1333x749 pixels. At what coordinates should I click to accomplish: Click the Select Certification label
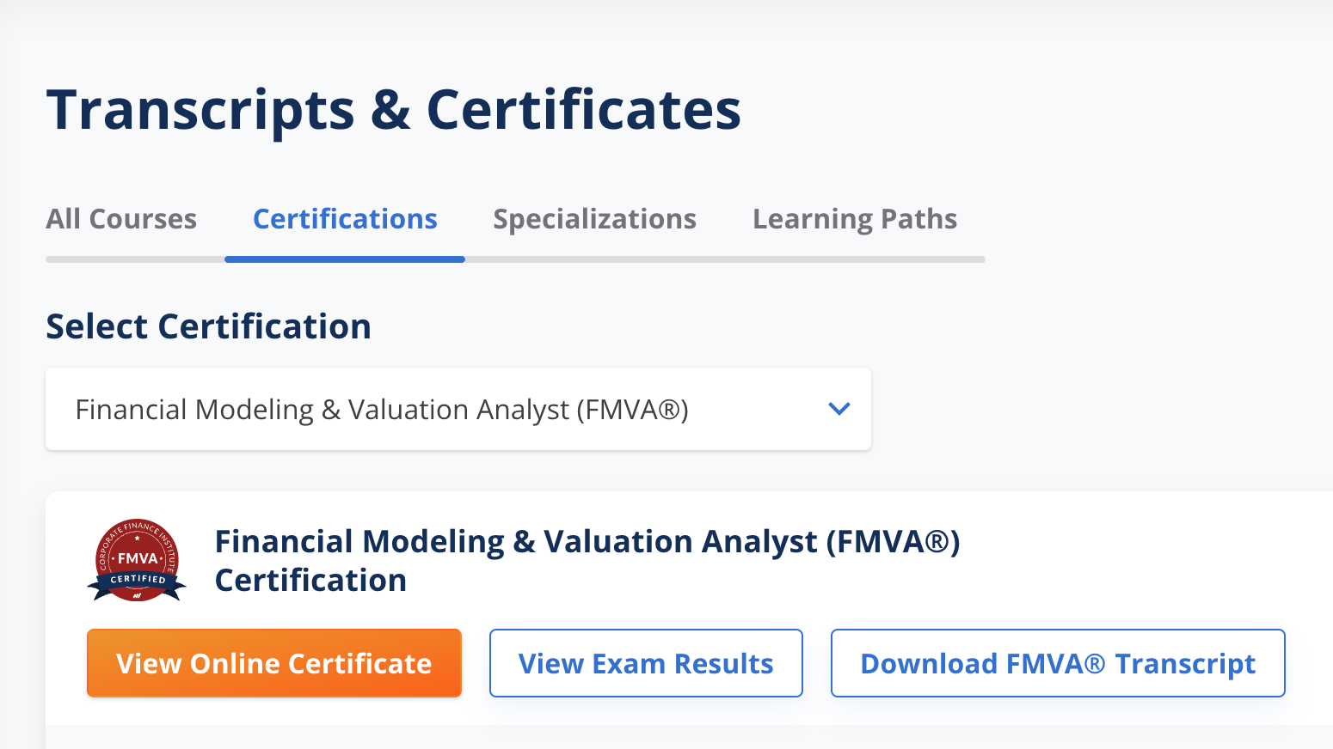(x=208, y=326)
